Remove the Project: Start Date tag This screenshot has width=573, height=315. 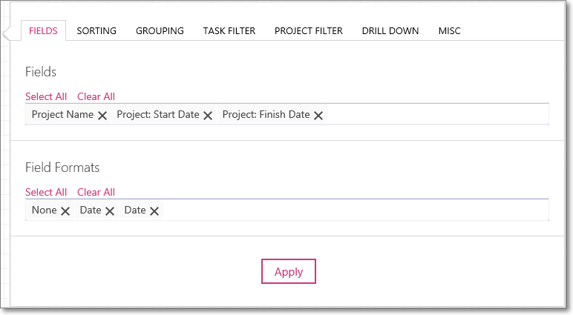pos(208,116)
